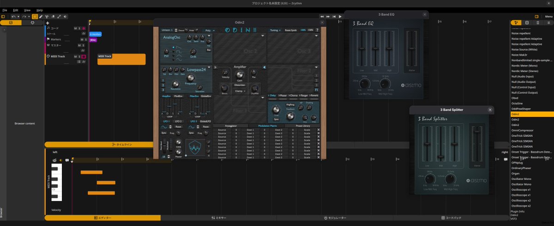
Task: Open the Poly dropdown in Odin2
Action: (x=210, y=30)
